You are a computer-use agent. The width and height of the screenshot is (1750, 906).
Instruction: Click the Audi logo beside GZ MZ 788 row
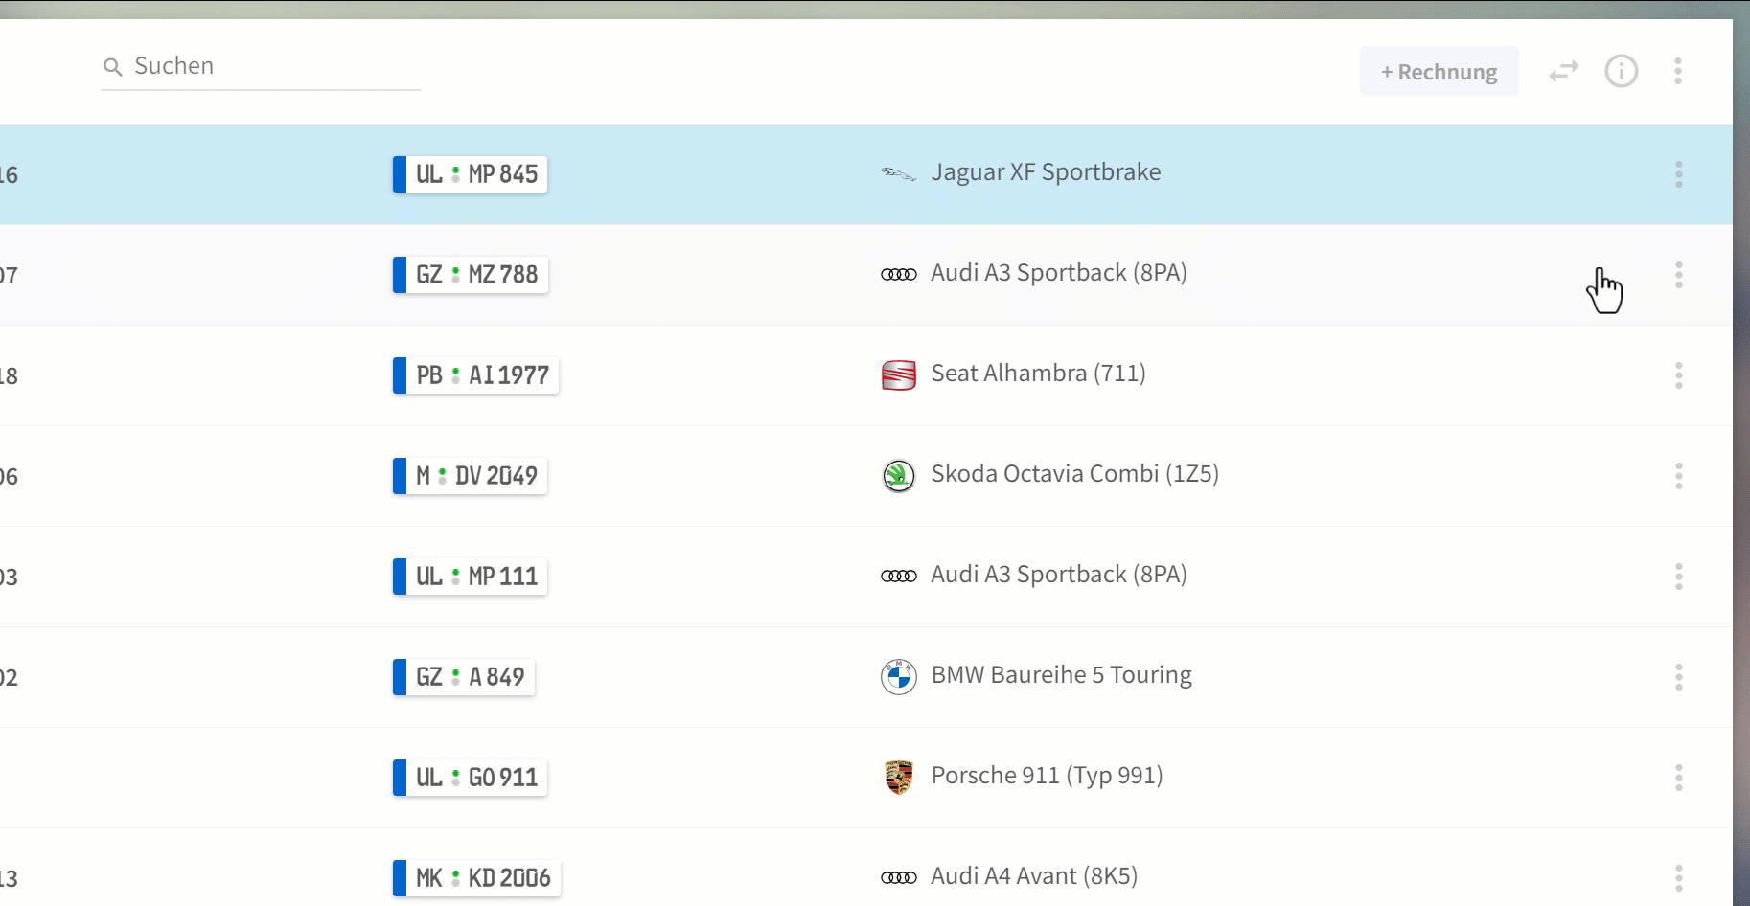(x=899, y=275)
